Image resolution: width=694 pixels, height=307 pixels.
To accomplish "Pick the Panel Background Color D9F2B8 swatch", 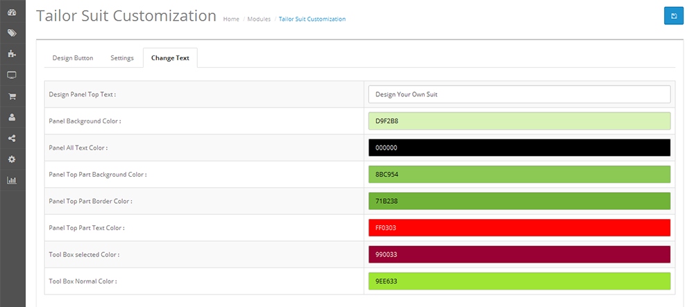I will pyautogui.click(x=519, y=121).
